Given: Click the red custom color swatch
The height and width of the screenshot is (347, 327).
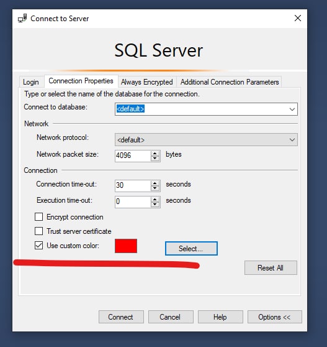Looking at the screenshot, I should click(x=126, y=246).
